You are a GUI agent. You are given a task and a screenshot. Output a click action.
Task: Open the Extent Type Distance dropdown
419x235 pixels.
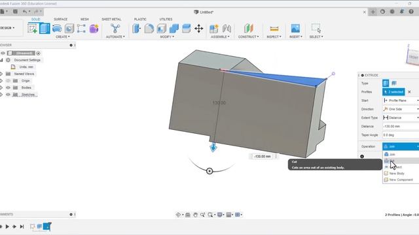401,117
